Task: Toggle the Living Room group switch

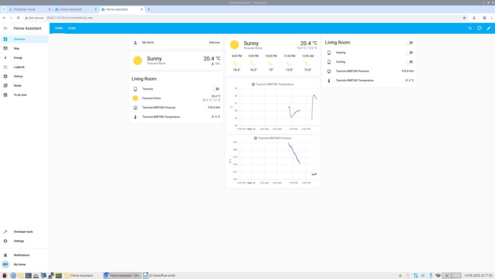Action: pyautogui.click(x=409, y=43)
